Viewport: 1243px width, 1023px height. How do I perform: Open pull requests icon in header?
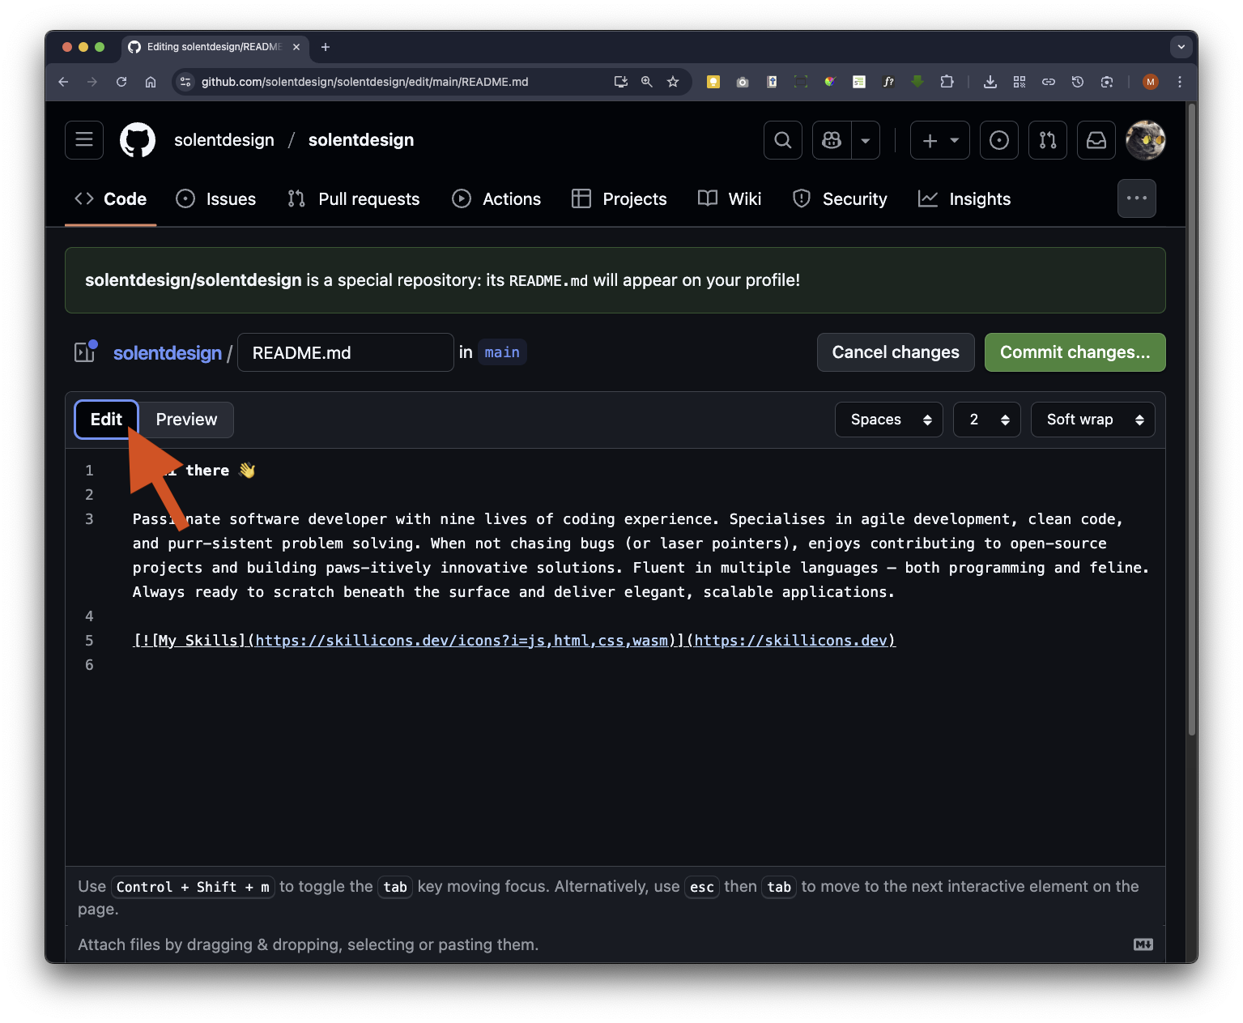1048,140
